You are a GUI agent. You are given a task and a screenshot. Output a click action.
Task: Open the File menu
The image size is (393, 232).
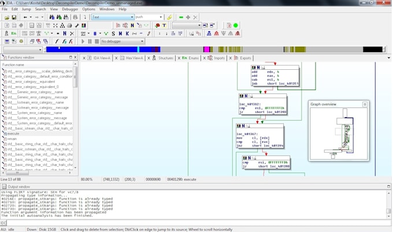click(x=5, y=9)
